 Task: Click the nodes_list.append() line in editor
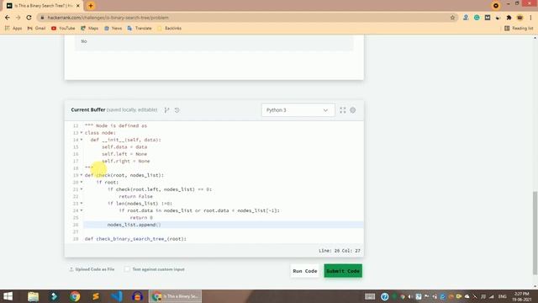pyautogui.click(x=134, y=225)
